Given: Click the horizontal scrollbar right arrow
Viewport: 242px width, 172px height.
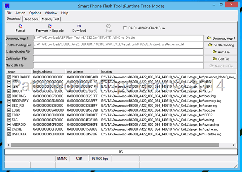Looking at the screenshot, I should [234, 145].
